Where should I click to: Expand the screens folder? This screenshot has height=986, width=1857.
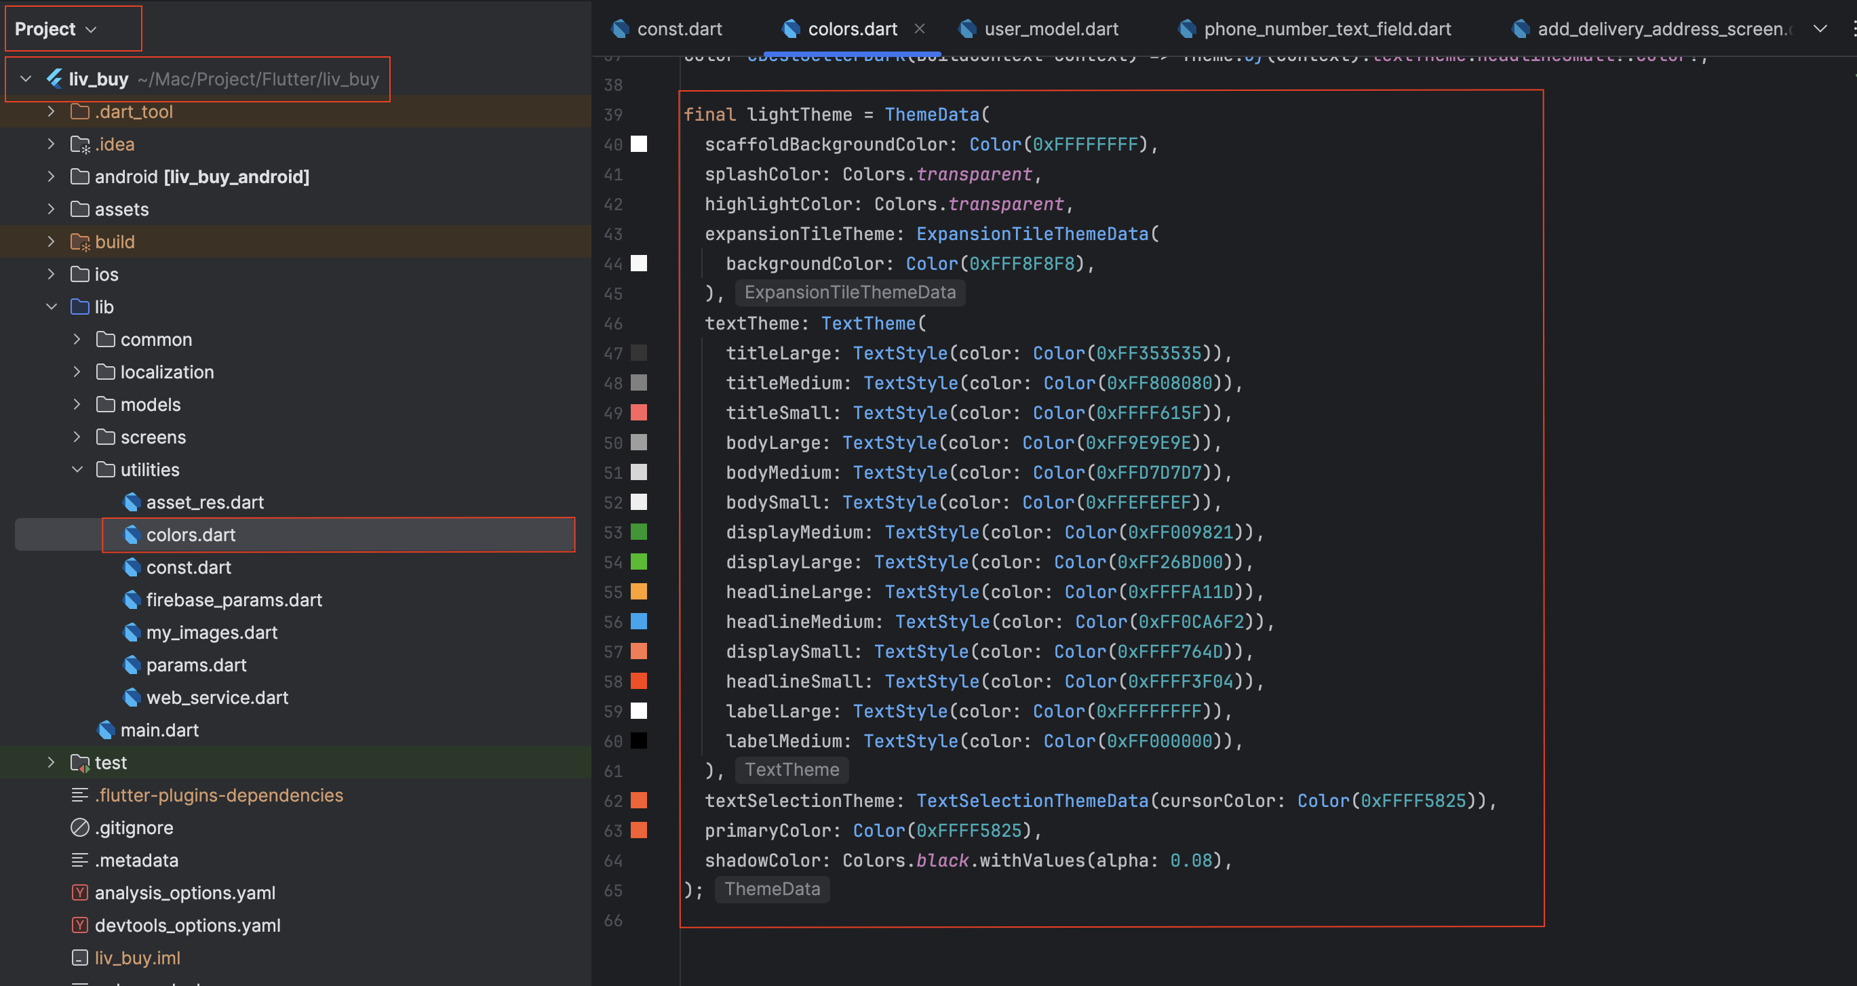point(77,437)
